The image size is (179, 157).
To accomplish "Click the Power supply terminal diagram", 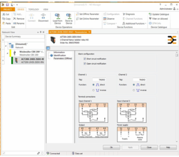I will [x=132, y=135].
